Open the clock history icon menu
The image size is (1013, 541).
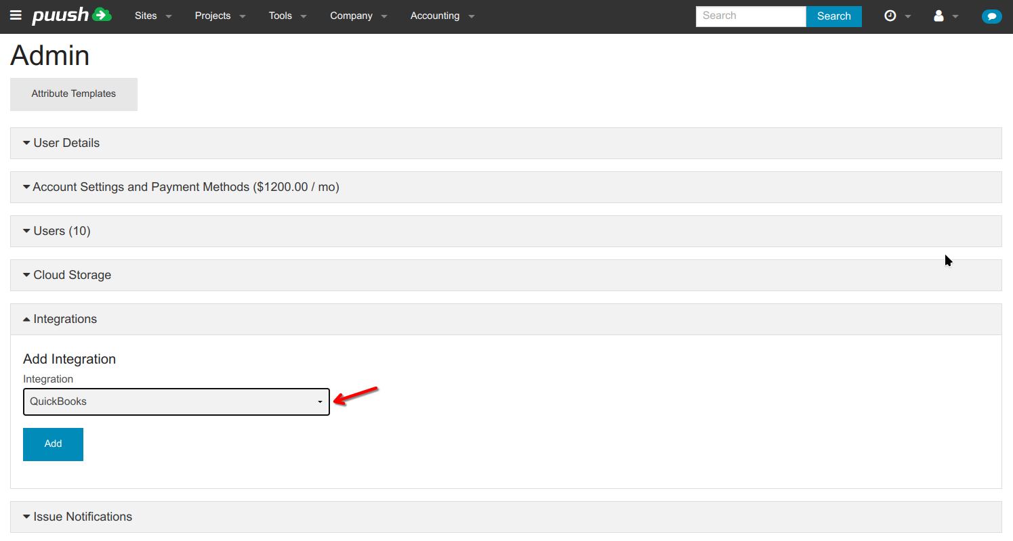(897, 16)
